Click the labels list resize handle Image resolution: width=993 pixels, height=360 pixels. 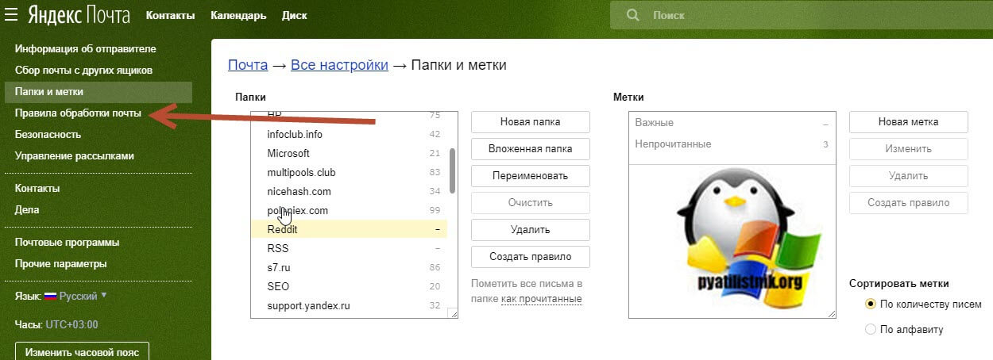[832, 314]
